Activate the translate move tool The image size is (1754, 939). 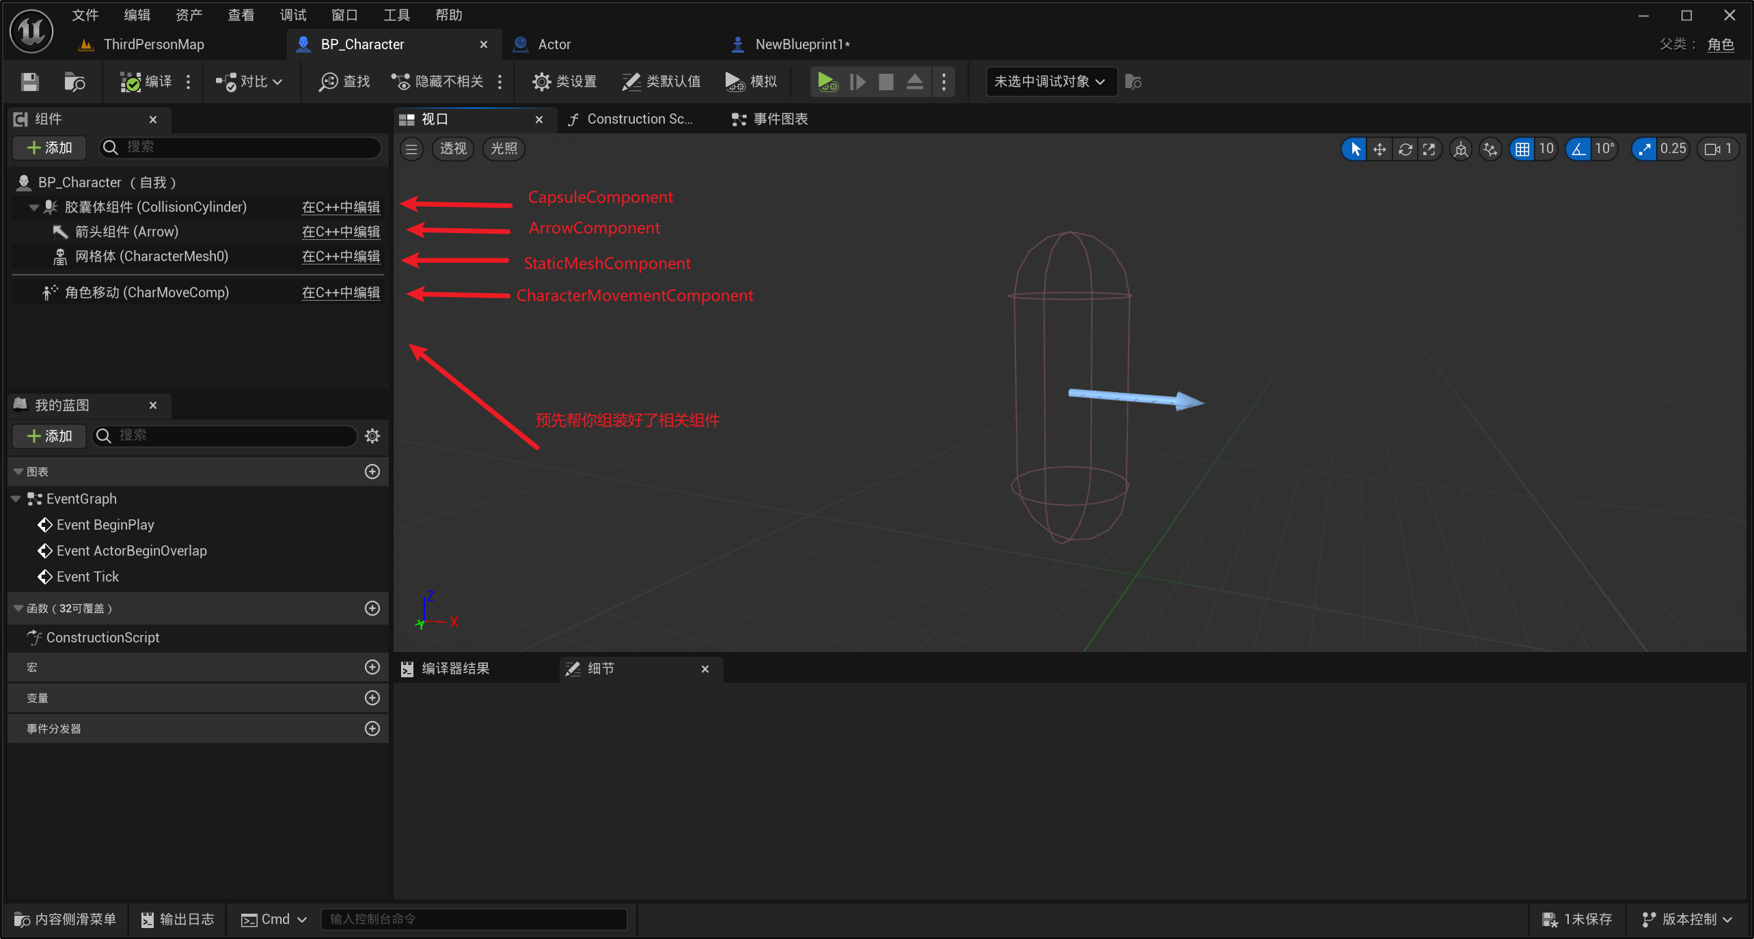point(1380,149)
